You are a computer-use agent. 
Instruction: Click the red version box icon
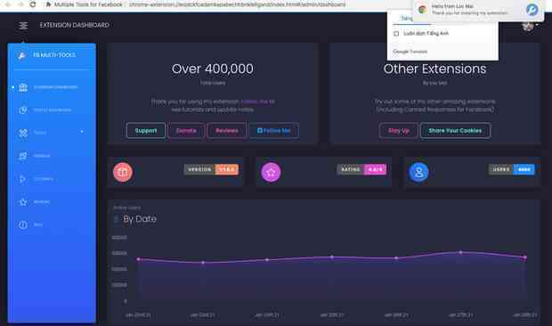(x=123, y=172)
